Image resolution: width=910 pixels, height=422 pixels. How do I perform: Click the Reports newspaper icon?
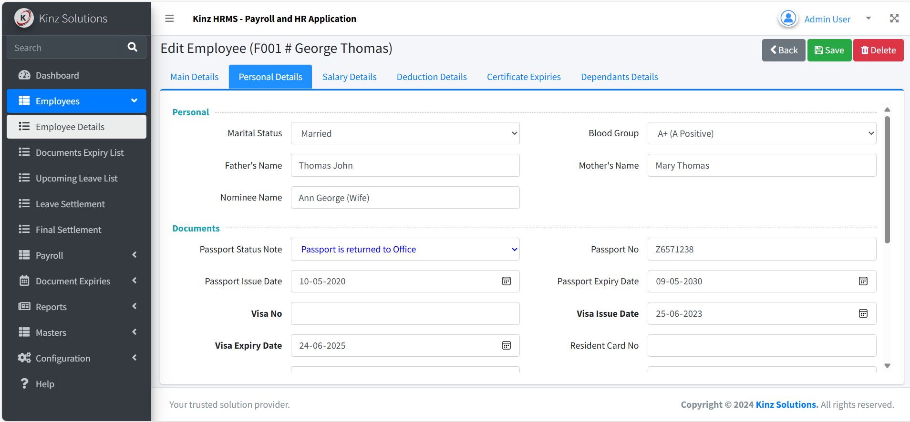pos(24,307)
